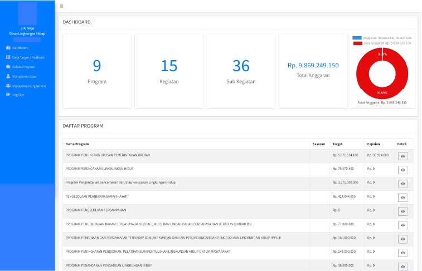Toggle blue Anggaran Terpakai legend swatch
Screen dimensions: 422x271
357,38
